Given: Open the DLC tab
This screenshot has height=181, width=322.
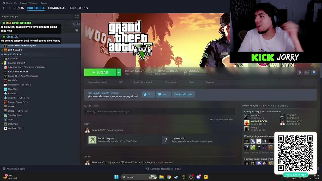Looking at the screenshot, I should pos(121,82).
